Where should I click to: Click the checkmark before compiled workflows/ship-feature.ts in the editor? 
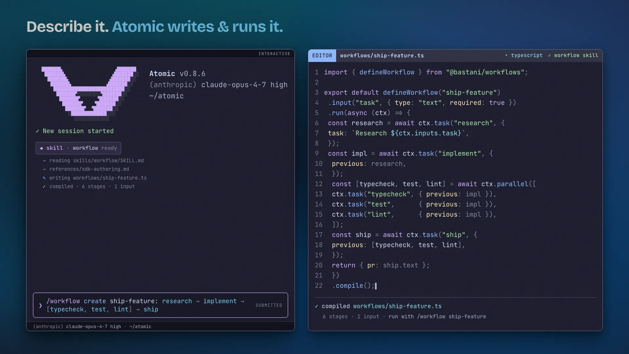click(x=316, y=306)
